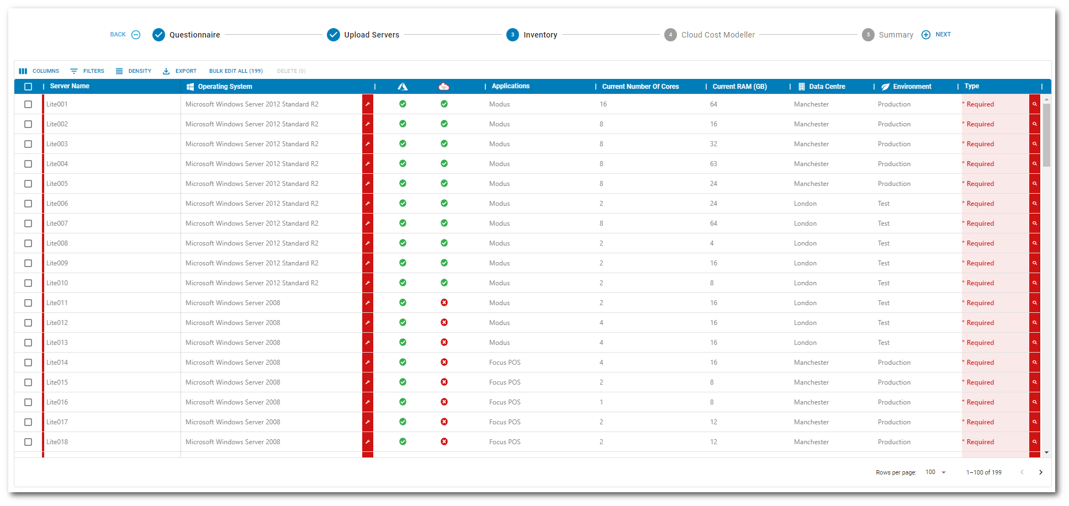Select the checkbox for Lite014
This screenshot has width=1069, height=506.
[x=28, y=363]
